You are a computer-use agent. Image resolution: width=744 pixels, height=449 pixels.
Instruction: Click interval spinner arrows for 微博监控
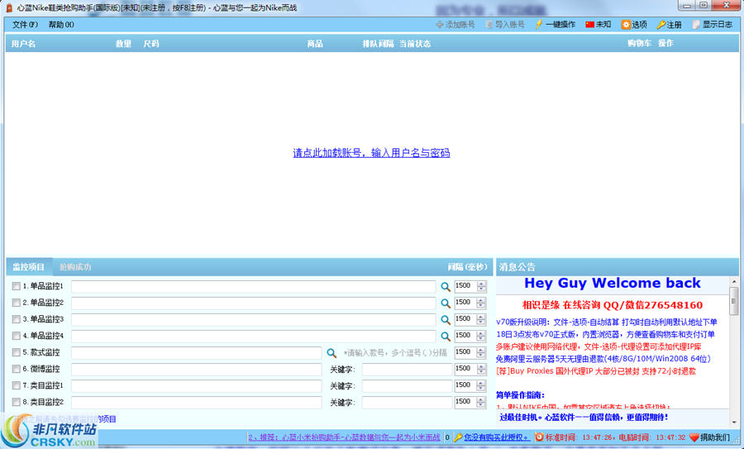(x=482, y=370)
